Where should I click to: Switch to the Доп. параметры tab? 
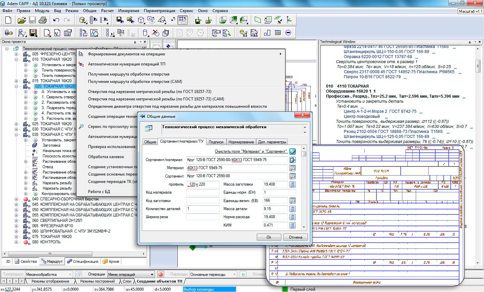click(272, 142)
